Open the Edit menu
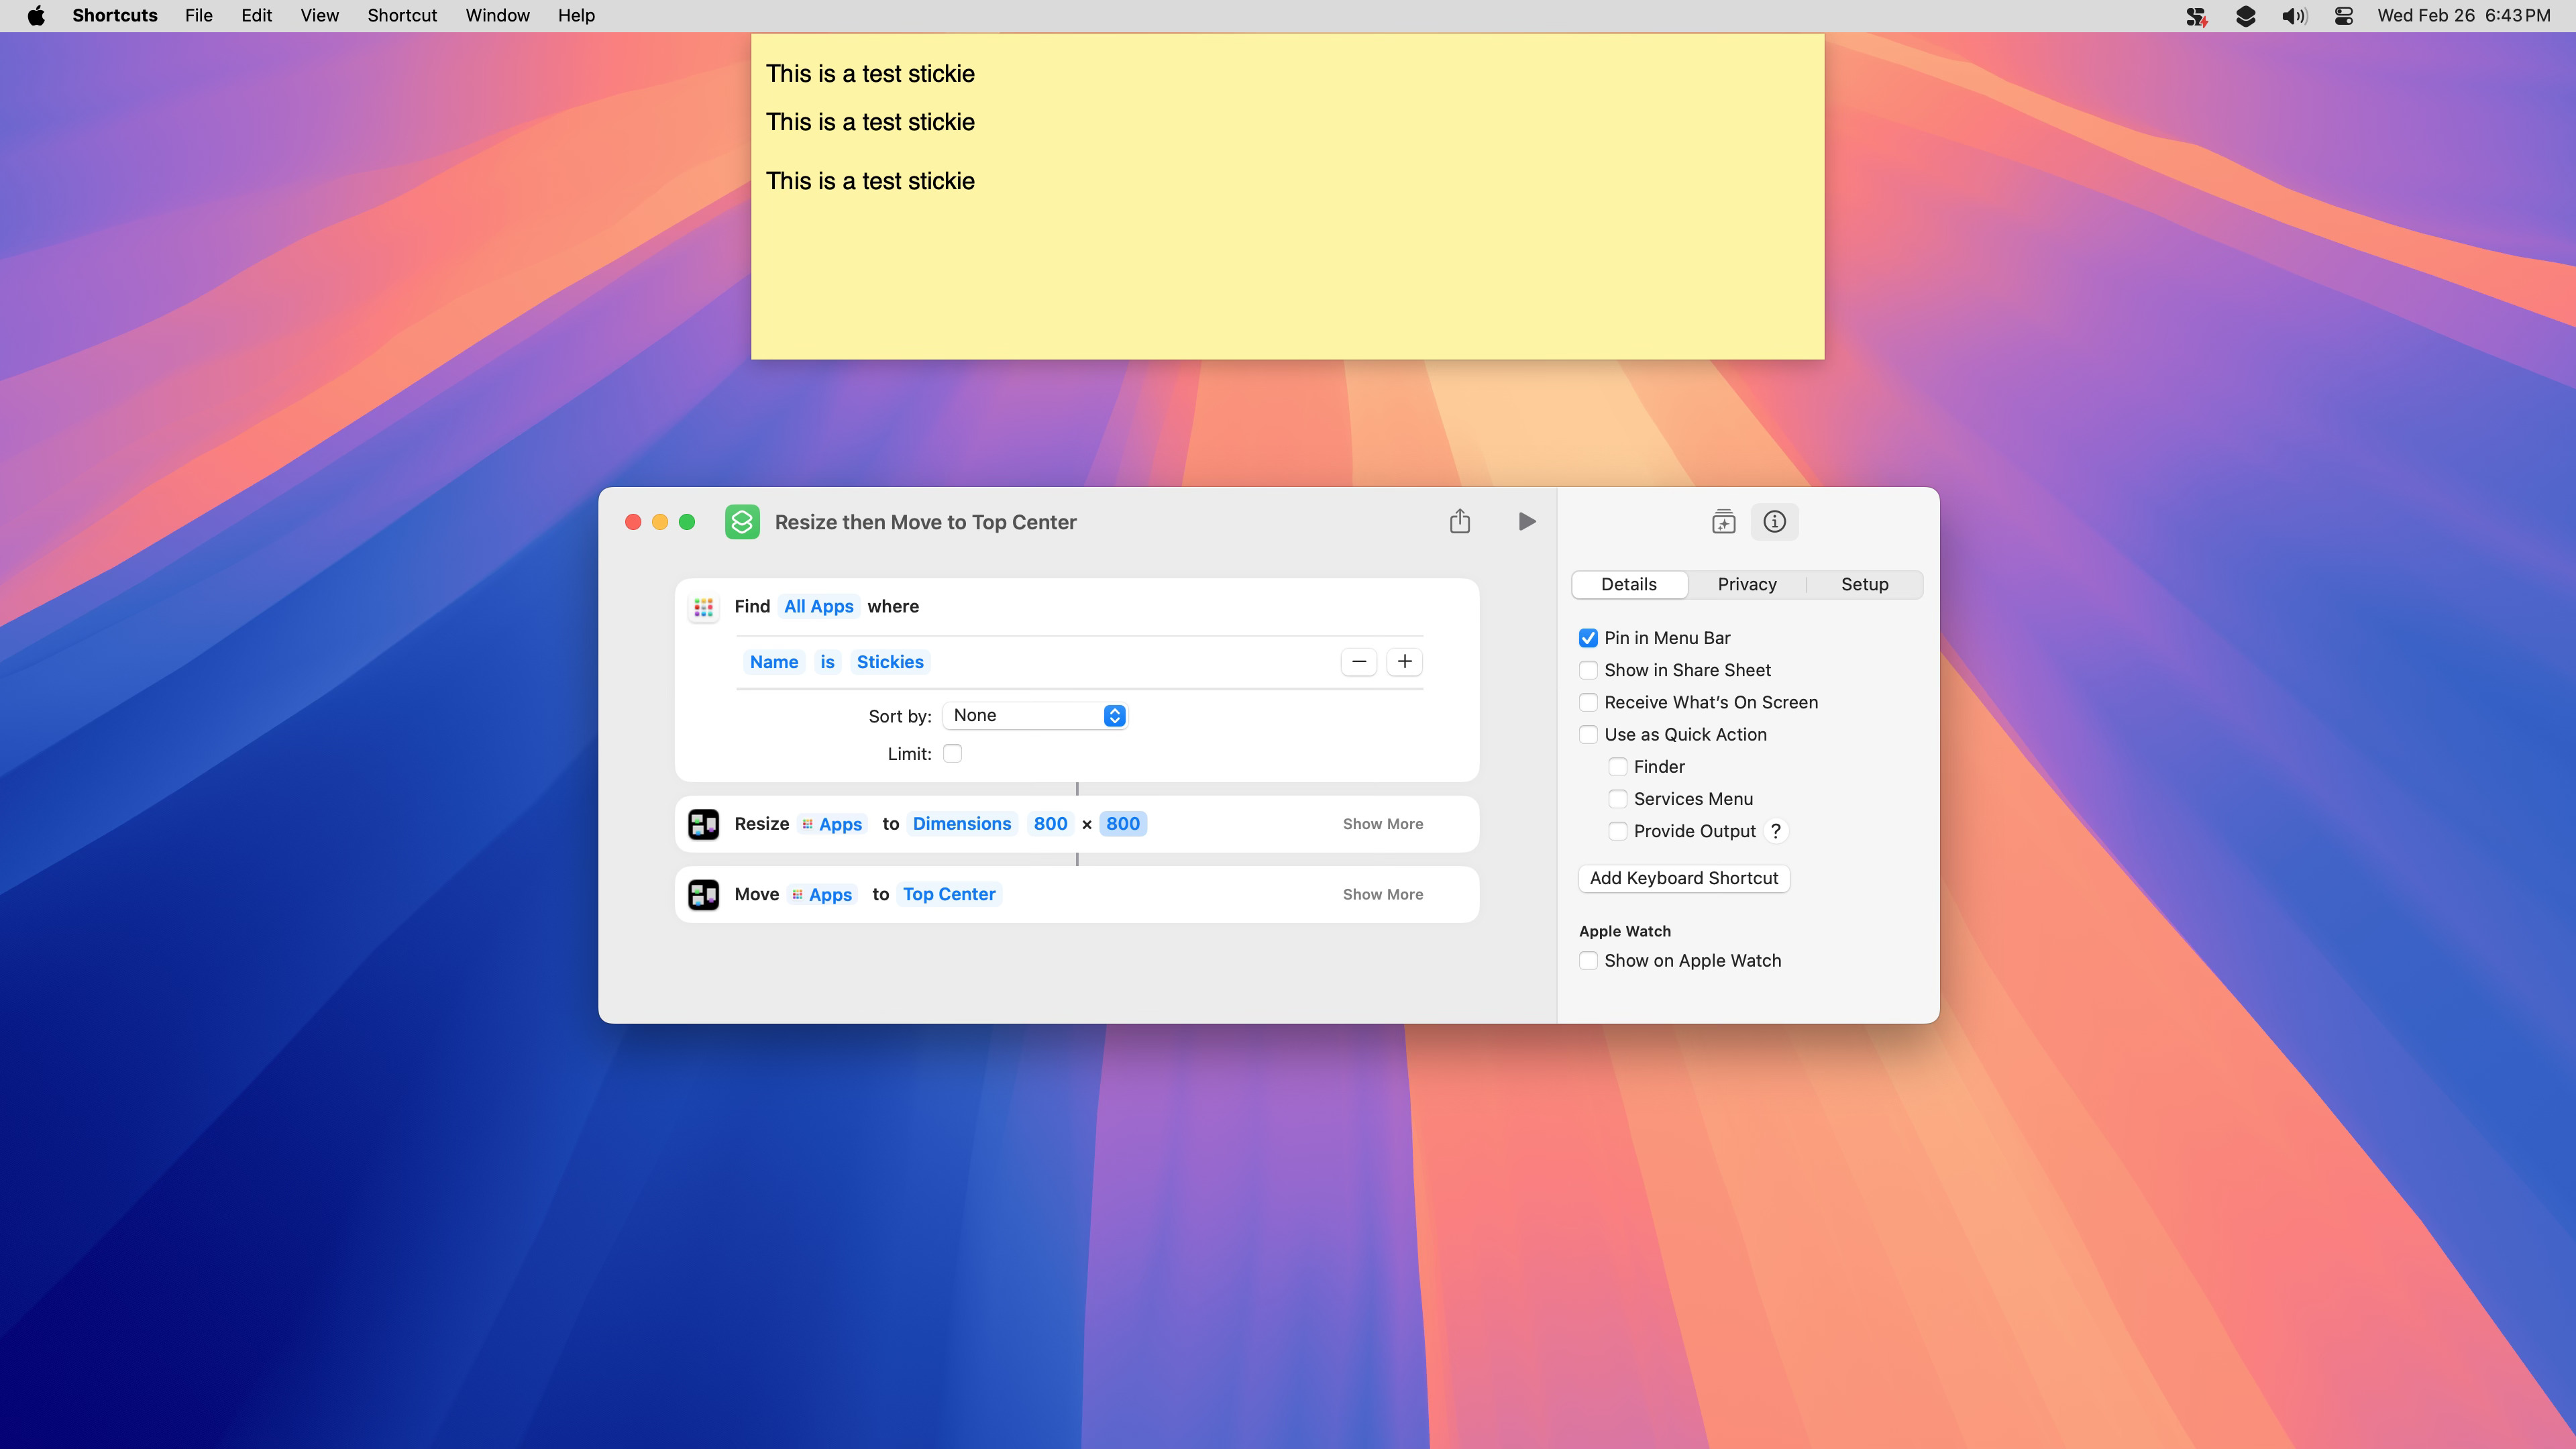This screenshot has width=2576, height=1449. pyautogui.click(x=256, y=15)
